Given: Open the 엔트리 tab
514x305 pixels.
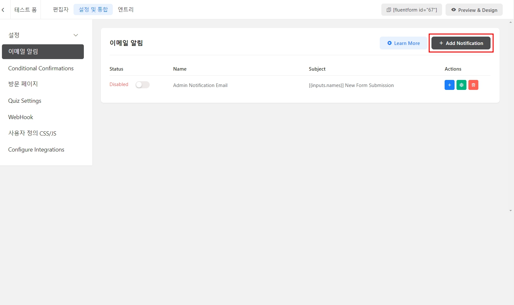Looking at the screenshot, I should 126,10.
